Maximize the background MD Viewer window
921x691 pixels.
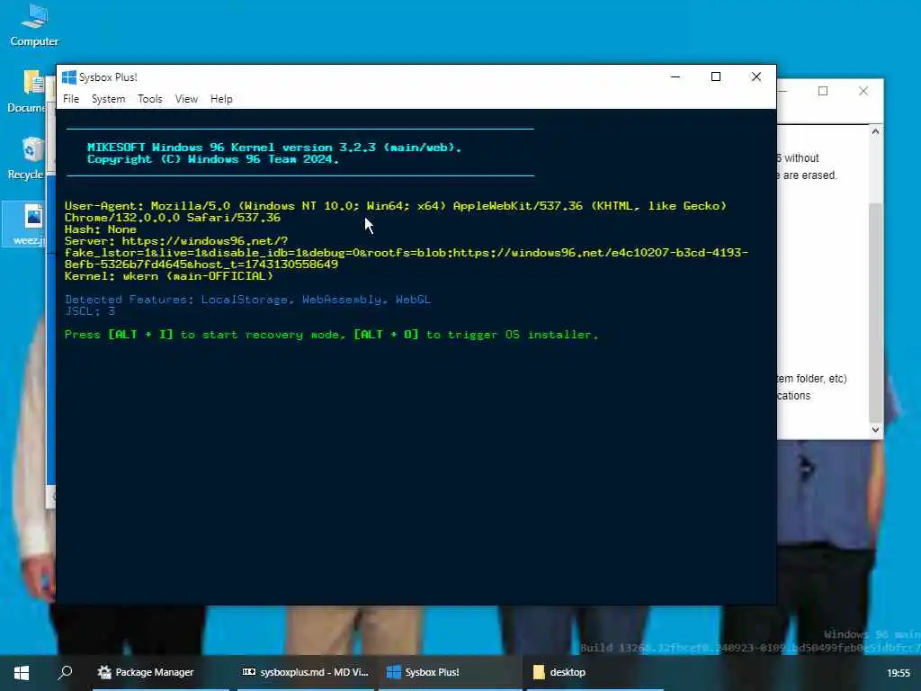point(823,91)
